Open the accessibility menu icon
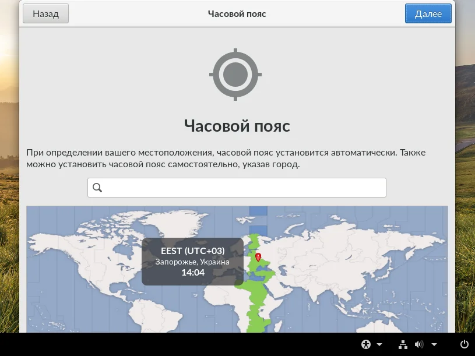Screen dimensions: 475x356 pos(366,344)
